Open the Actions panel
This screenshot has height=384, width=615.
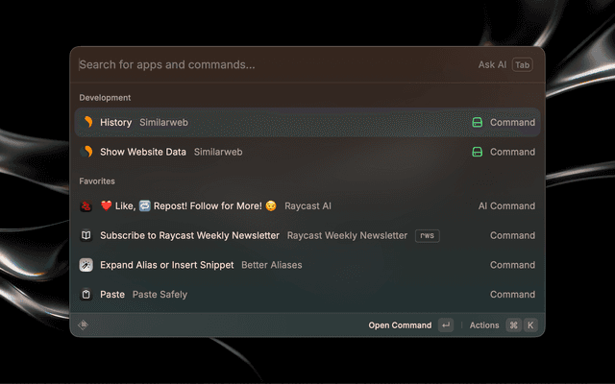pos(484,325)
